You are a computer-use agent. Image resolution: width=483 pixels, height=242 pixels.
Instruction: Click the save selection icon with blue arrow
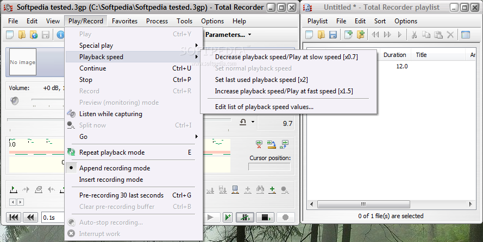pos(284,144)
